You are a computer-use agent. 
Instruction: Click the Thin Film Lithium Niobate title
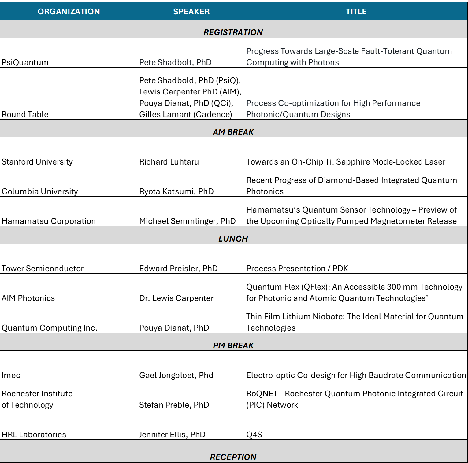click(356, 318)
